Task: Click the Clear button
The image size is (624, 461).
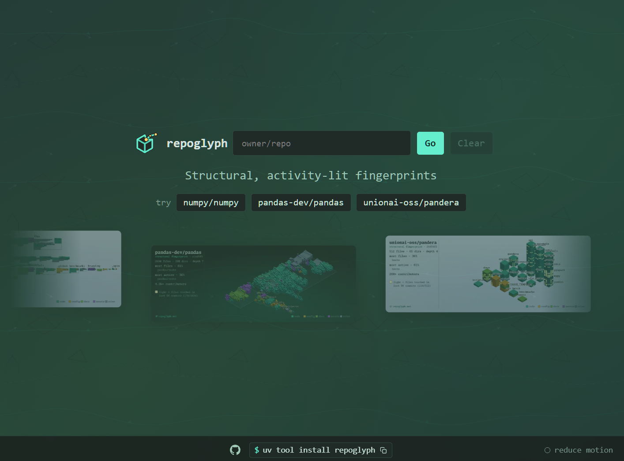Action: coord(471,143)
